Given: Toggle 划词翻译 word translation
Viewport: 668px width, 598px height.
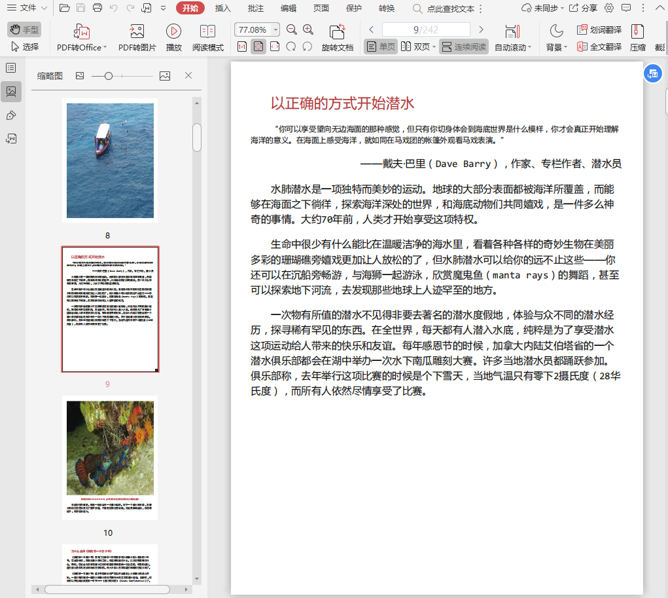Looking at the screenshot, I should pyautogui.click(x=599, y=29).
